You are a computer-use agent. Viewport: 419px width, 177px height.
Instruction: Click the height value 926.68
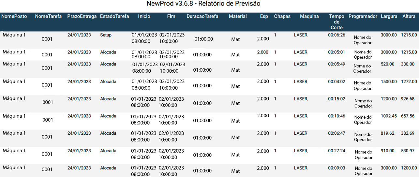pyautogui.click(x=408, y=99)
